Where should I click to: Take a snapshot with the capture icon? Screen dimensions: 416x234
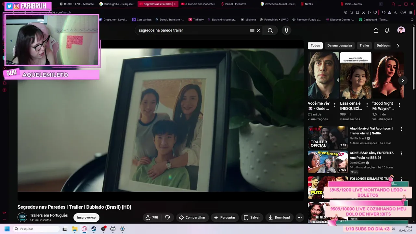coord(357,13)
